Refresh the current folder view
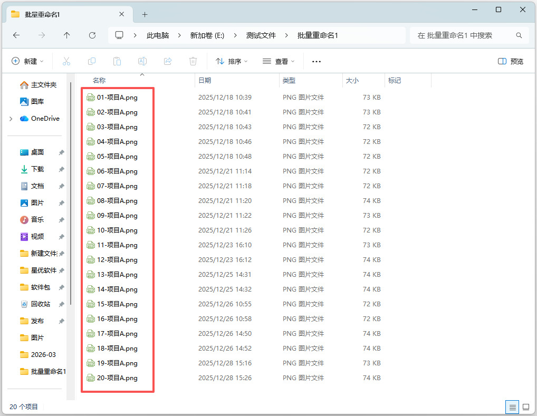 pyautogui.click(x=92, y=35)
